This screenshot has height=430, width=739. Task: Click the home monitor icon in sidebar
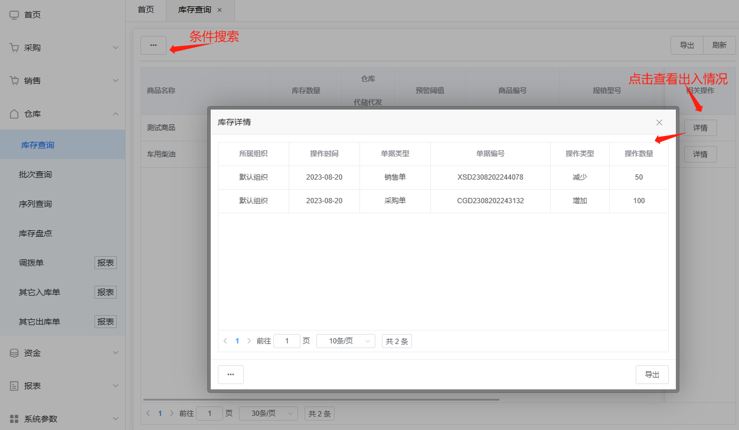(14, 15)
